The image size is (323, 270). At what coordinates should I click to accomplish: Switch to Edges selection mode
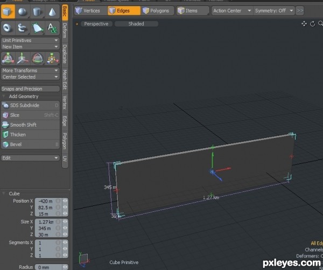click(x=124, y=11)
